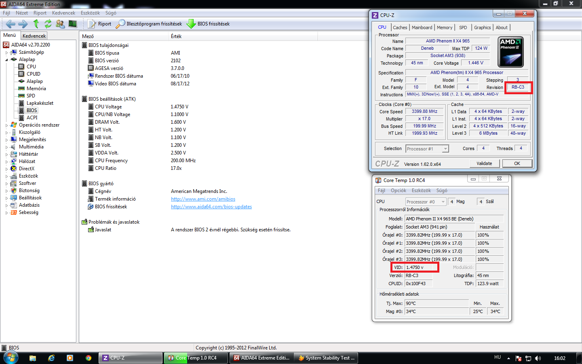Click the users icon in AIDA64 toolbar
Image resolution: width=582 pixels, height=364 pixels.
click(x=60, y=24)
